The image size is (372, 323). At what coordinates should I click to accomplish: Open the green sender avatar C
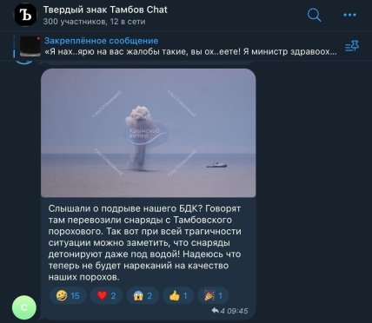24,307
